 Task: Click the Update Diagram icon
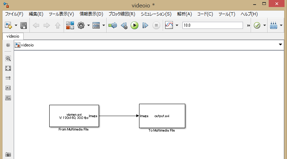coord(113,25)
